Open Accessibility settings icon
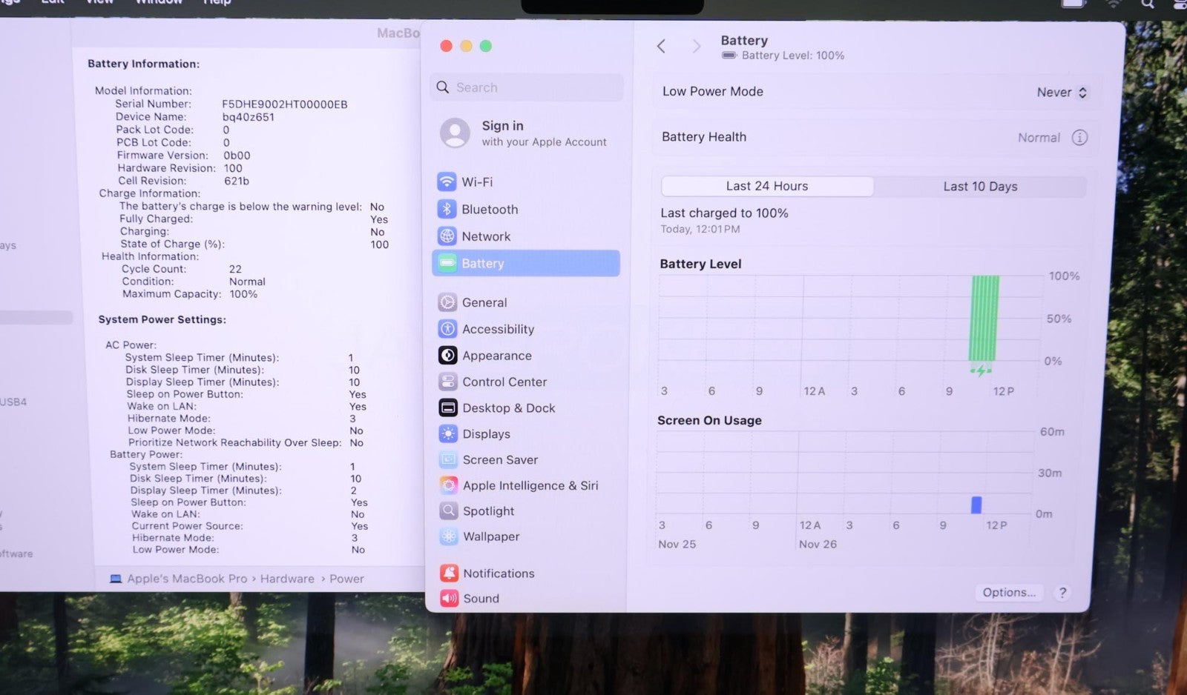The width and height of the screenshot is (1187, 695). (x=447, y=329)
